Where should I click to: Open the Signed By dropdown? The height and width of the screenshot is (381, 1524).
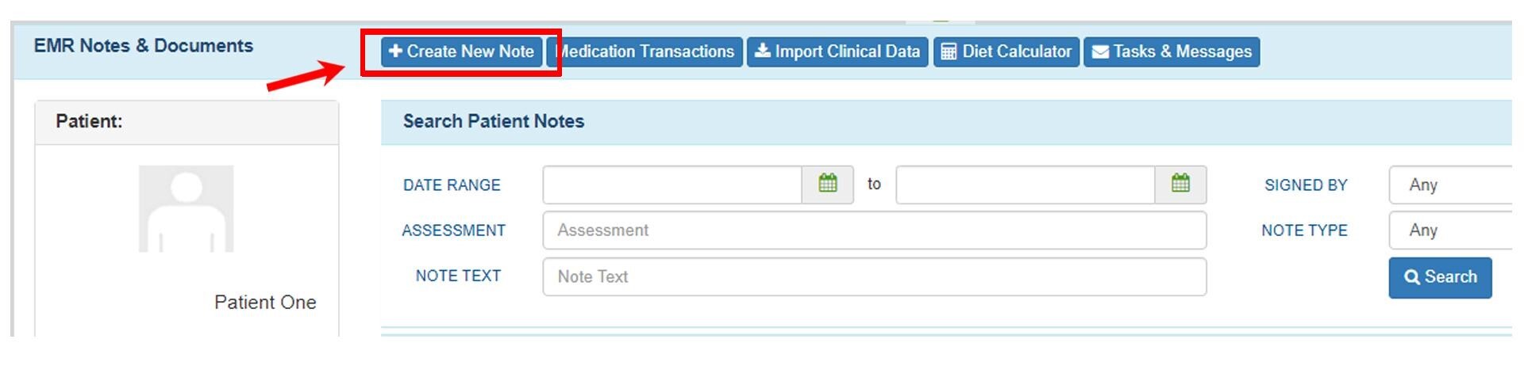tap(1449, 185)
